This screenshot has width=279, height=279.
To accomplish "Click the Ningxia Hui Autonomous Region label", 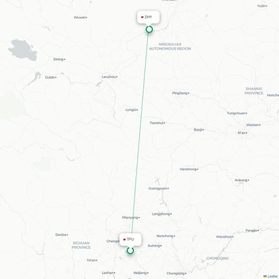I will tap(170, 46).
